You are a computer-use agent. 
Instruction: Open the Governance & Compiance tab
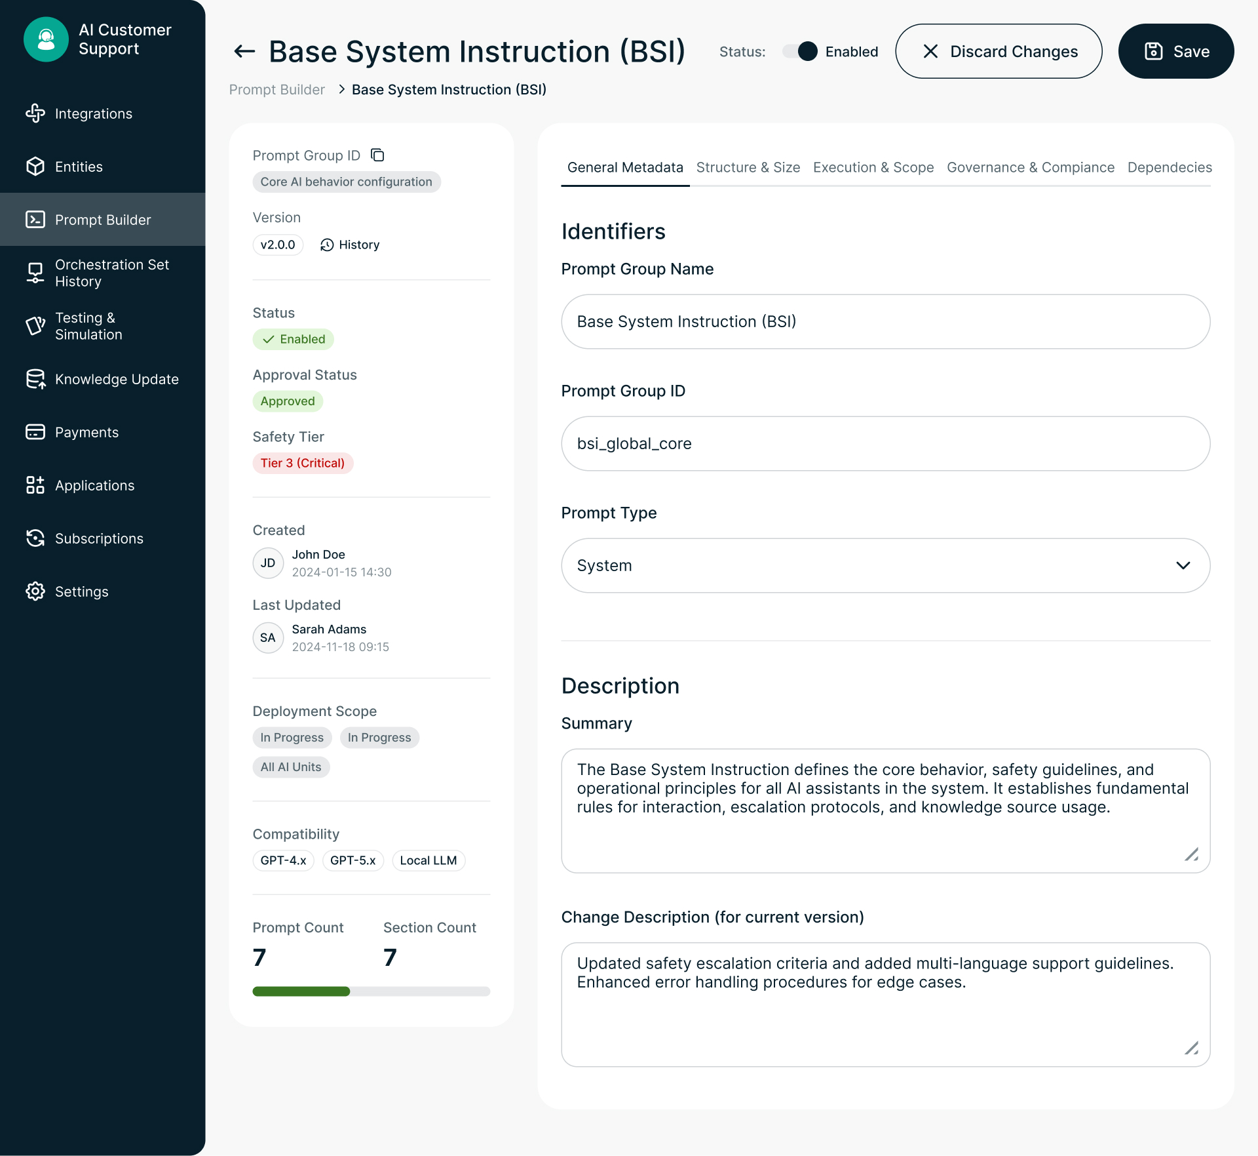pos(1030,167)
